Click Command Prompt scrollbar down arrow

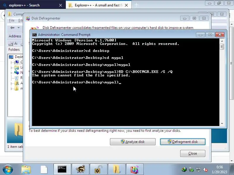222,124
